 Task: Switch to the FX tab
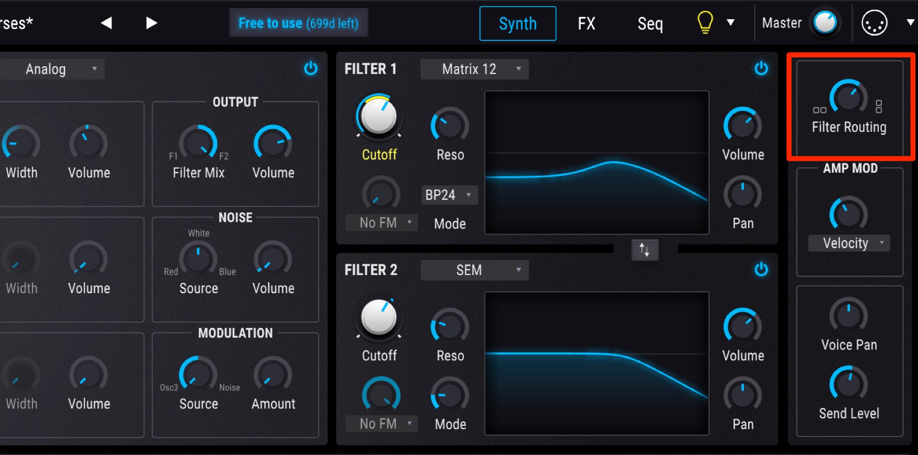pyautogui.click(x=586, y=23)
